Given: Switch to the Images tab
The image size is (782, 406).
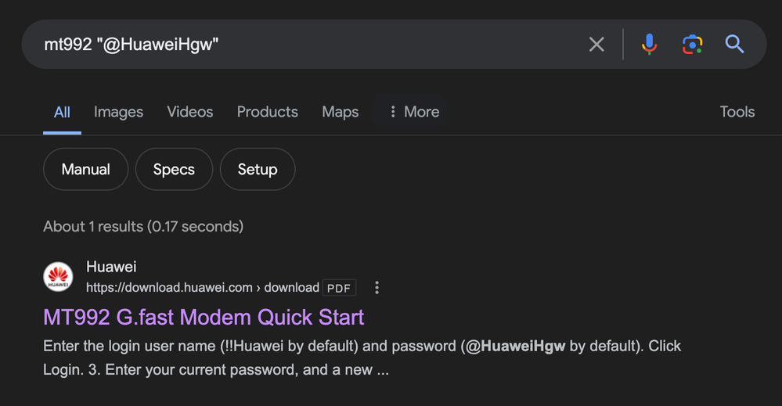Looking at the screenshot, I should (118, 112).
